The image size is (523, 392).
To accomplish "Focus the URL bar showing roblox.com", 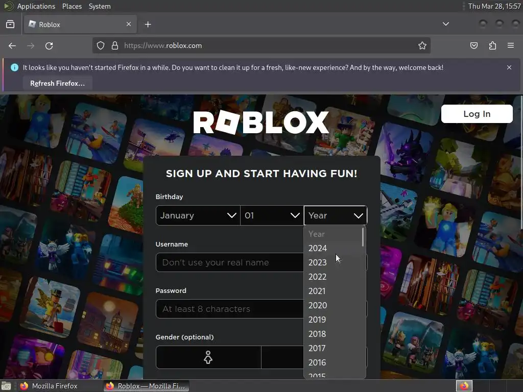I will coord(260,45).
